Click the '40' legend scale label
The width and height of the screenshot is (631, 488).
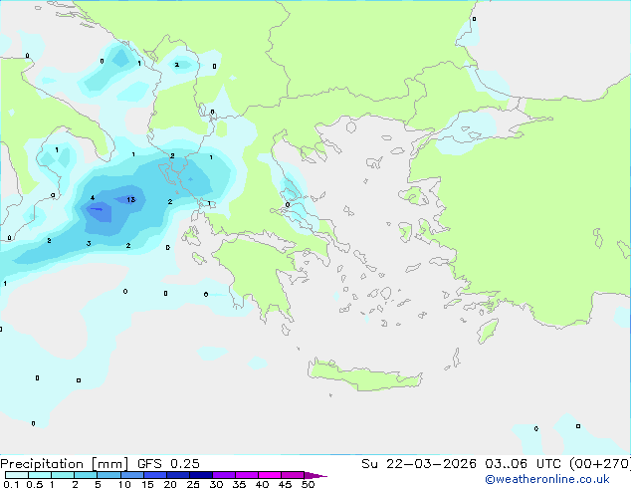(262, 484)
